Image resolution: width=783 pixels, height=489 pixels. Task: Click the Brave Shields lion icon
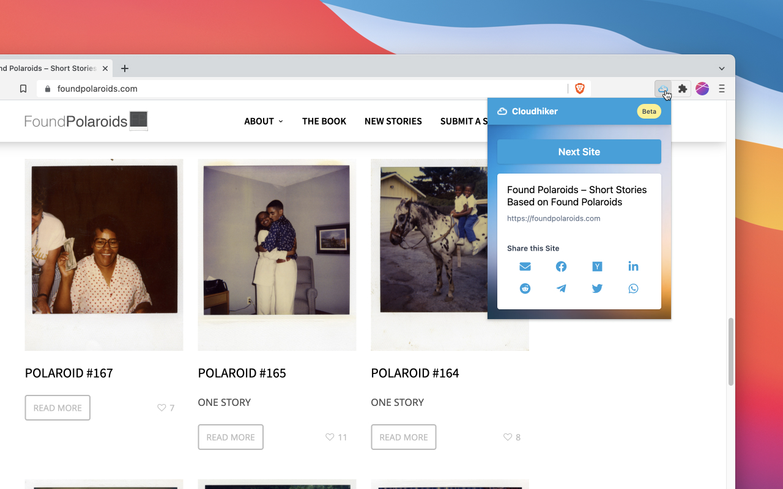pyautogui.click(x=579, y=89)
